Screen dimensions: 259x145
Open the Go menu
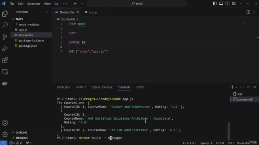point(56,4)
